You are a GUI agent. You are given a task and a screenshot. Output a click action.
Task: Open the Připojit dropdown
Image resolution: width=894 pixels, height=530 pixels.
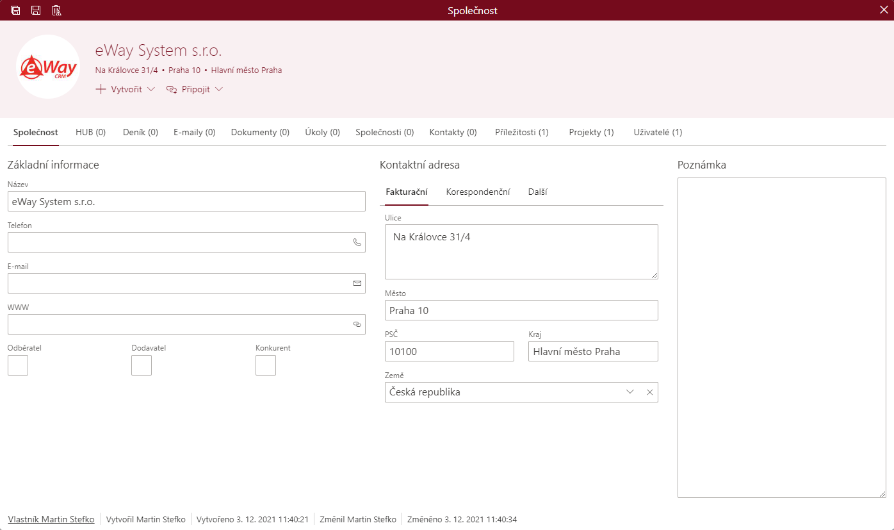point(195,89)
